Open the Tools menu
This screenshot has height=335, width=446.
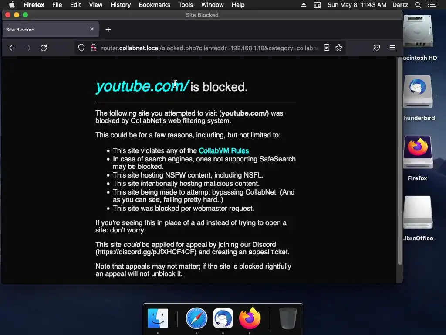click(x=186, y=5)
